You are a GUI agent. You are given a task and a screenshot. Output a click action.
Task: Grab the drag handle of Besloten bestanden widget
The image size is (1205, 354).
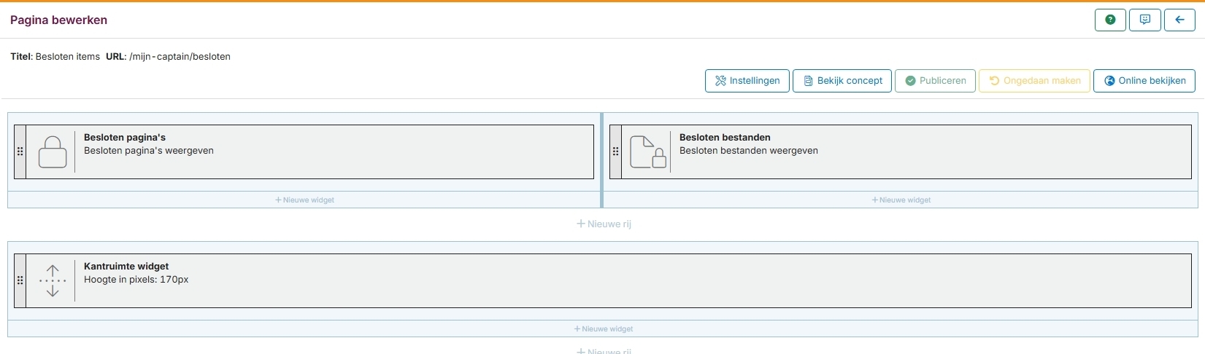(615, 152)
